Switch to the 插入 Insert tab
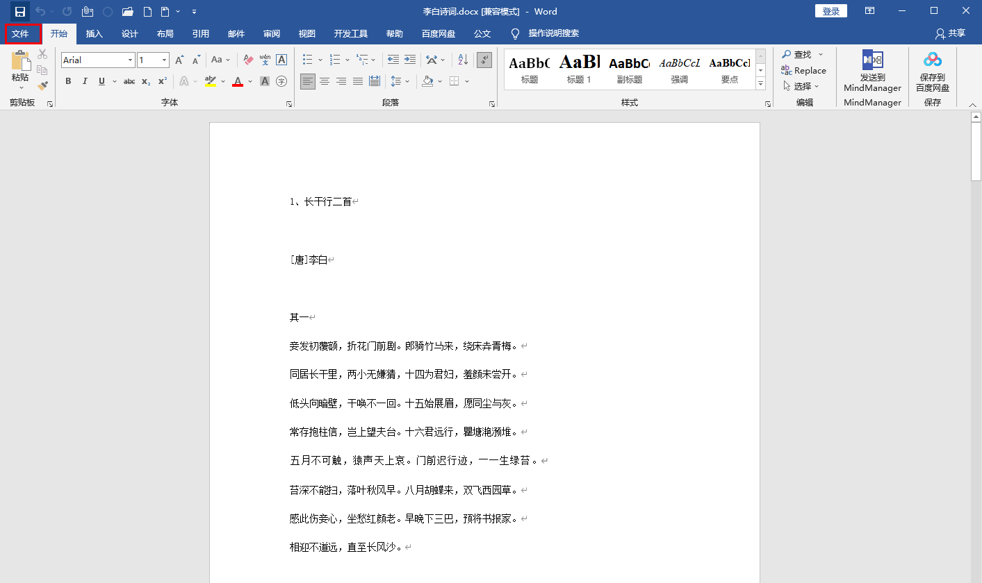The image size is (982, 583). 94,33
